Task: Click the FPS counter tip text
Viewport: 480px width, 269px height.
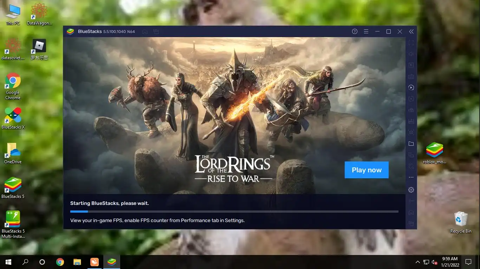Action: pyautogui.click(x=157, y=221)
